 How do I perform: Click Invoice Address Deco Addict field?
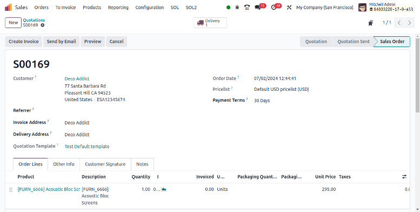coord(77,123)
